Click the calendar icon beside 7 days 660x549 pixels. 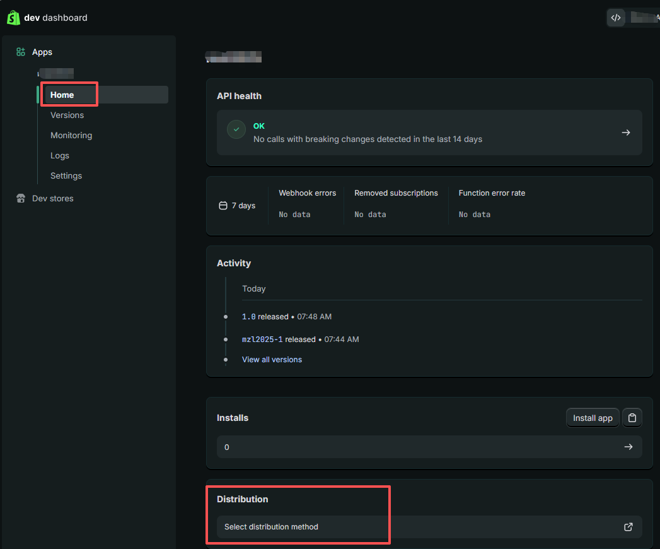tap(223, 206)
